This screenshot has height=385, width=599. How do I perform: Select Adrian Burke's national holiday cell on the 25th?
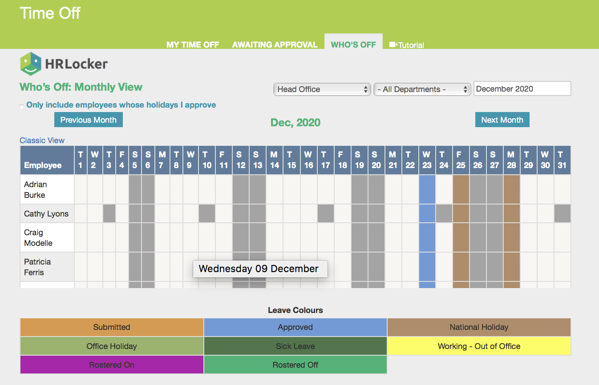point(461,189)
